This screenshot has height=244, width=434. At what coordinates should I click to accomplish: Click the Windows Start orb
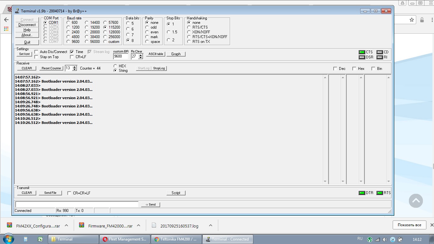pyautogui.click(x=8, y=239)
